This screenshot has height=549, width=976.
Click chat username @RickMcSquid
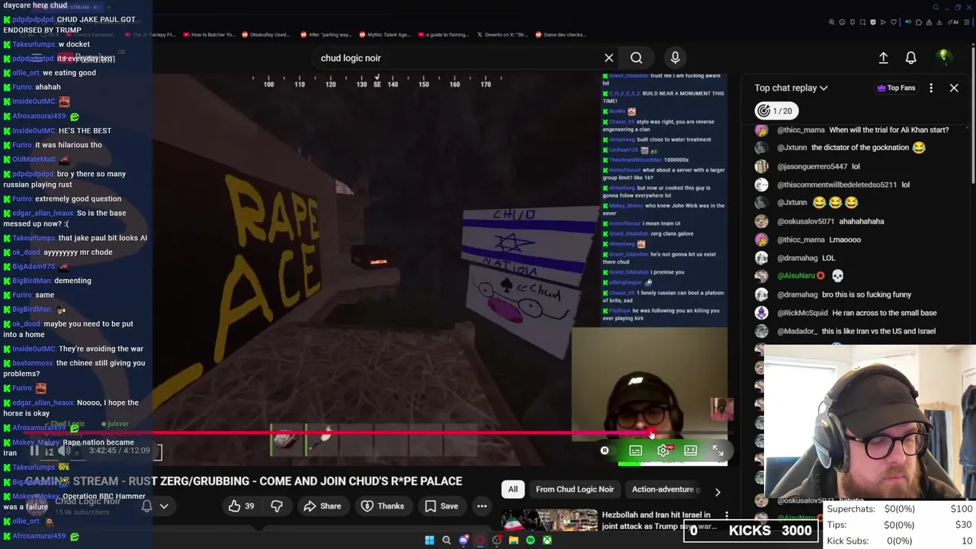[802, 313]
